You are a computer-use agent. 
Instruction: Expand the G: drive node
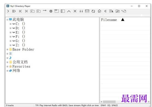(x=10, y=41)
